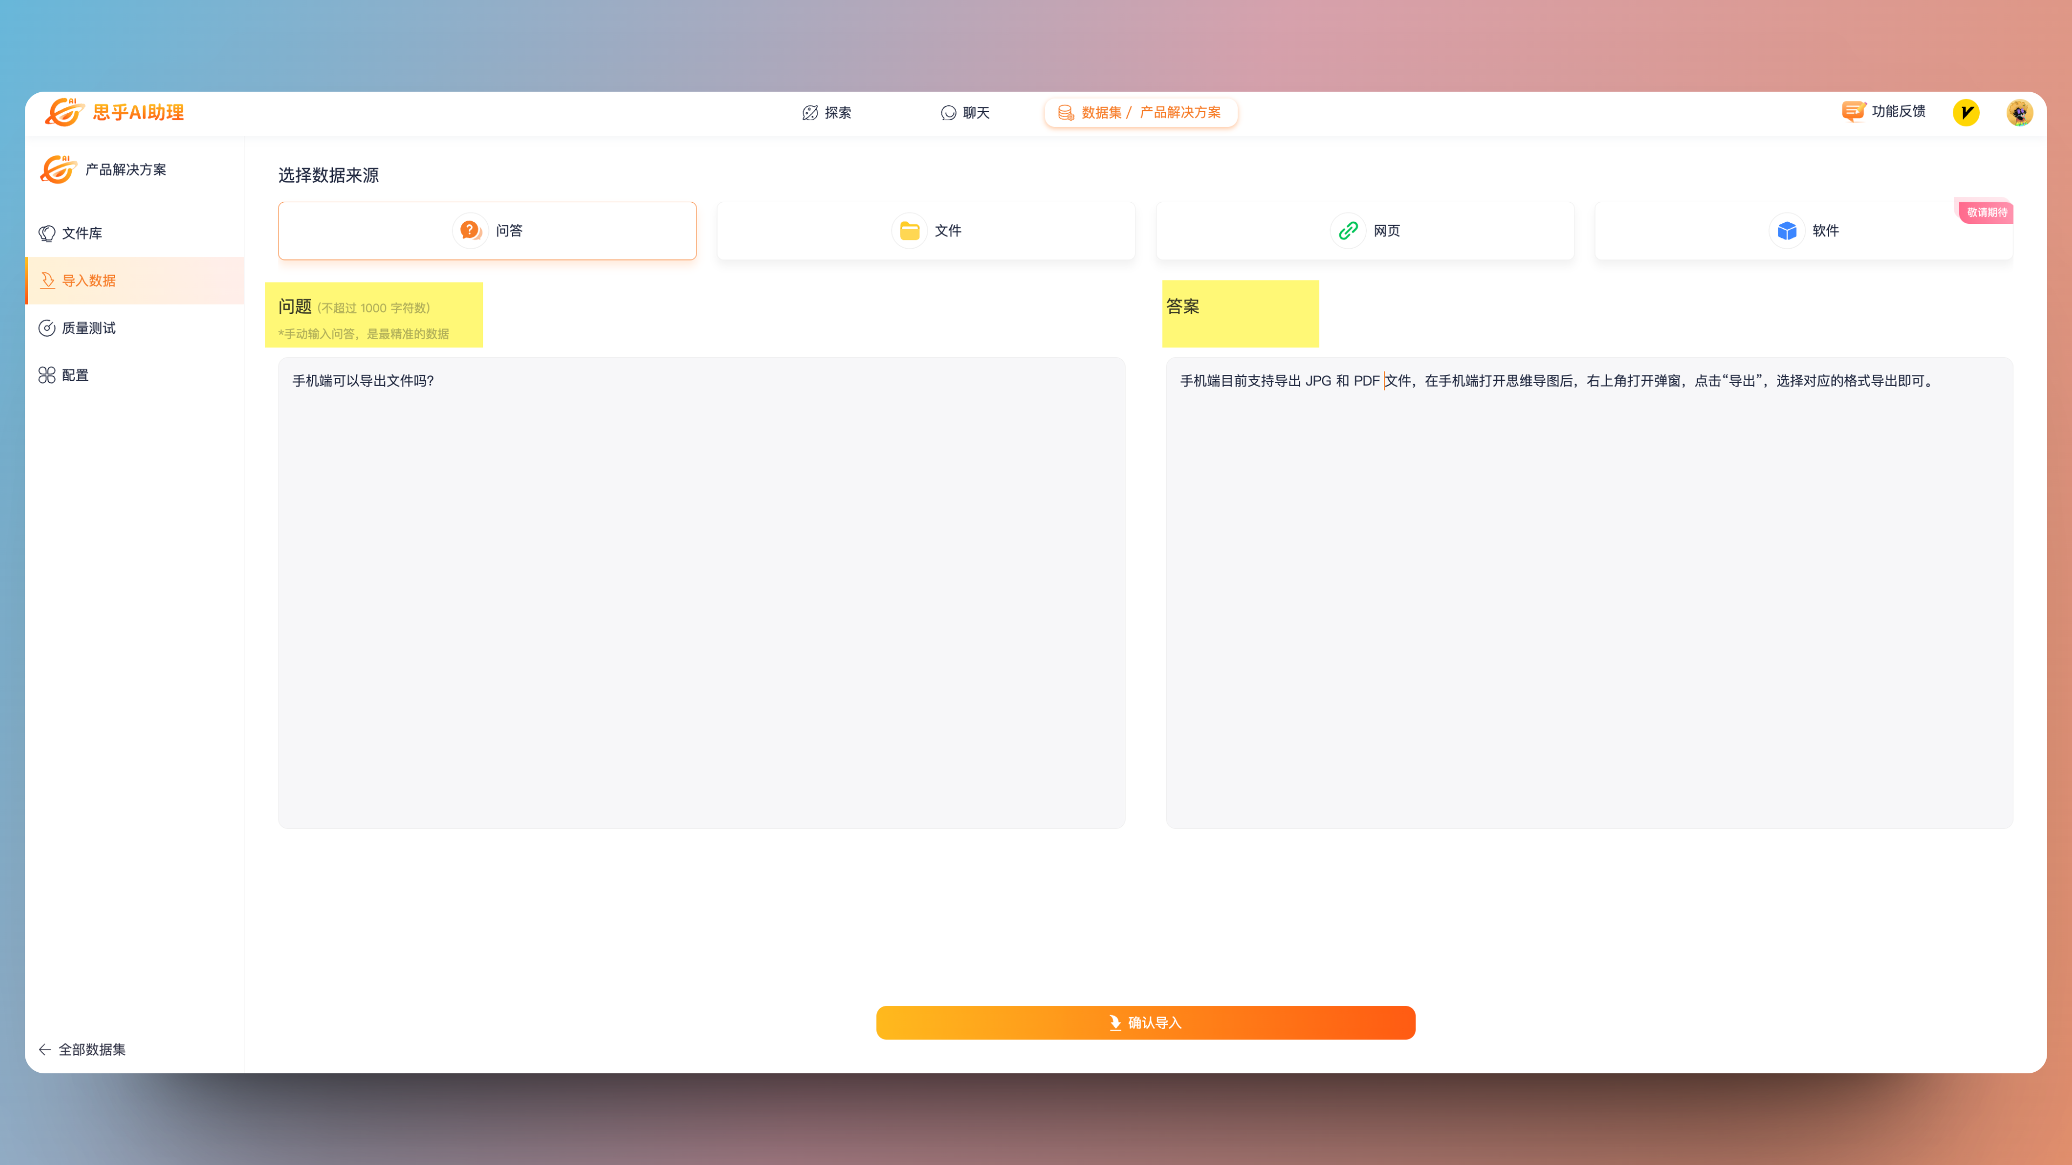Select 导入数据 in the sidebar
2072x1165 pixels.
(88, 280)
